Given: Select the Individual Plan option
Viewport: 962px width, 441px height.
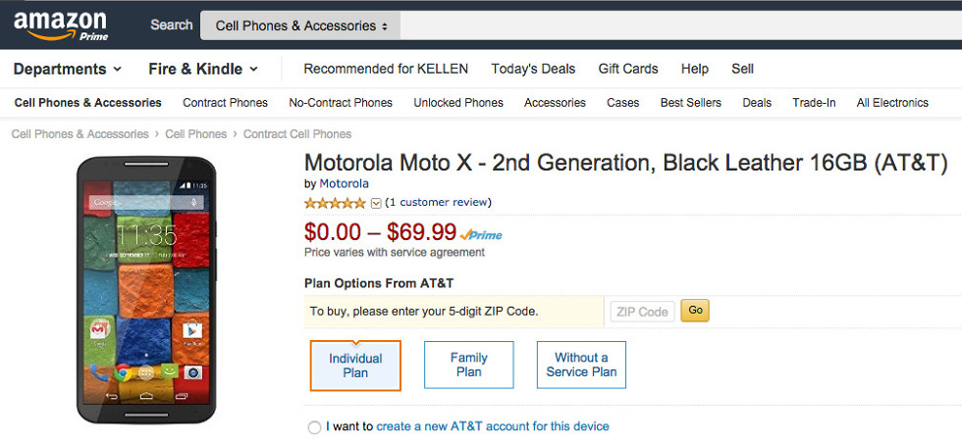Looking at the screenshot, I should click(355, 366).
